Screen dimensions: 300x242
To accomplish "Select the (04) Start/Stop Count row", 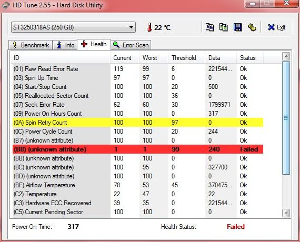I will tap(138, 87).
